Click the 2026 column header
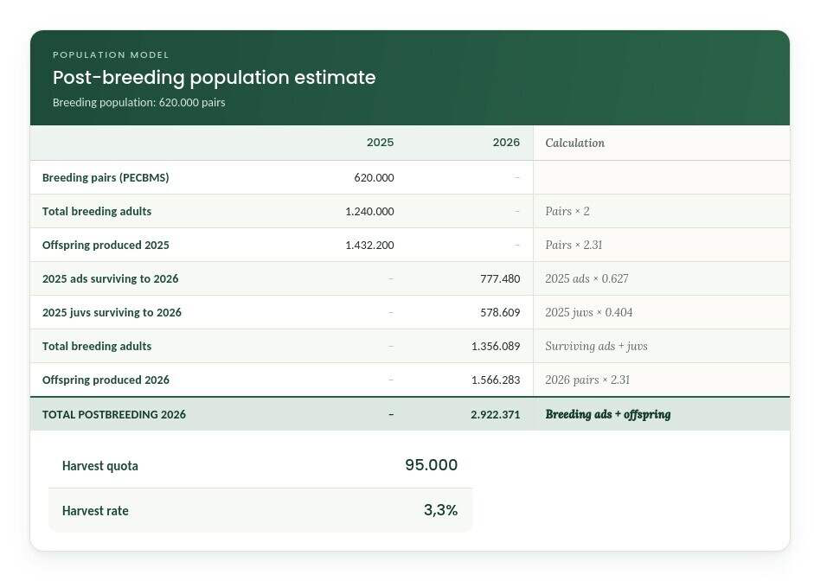 click(x=506, y=142)
